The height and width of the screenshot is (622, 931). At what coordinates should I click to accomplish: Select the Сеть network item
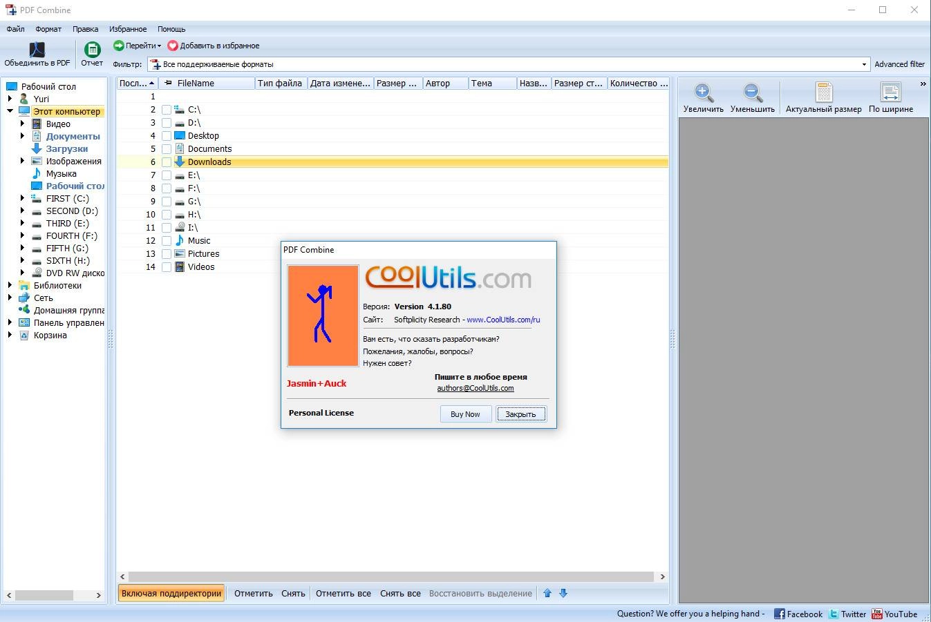(x=43, y=298)
